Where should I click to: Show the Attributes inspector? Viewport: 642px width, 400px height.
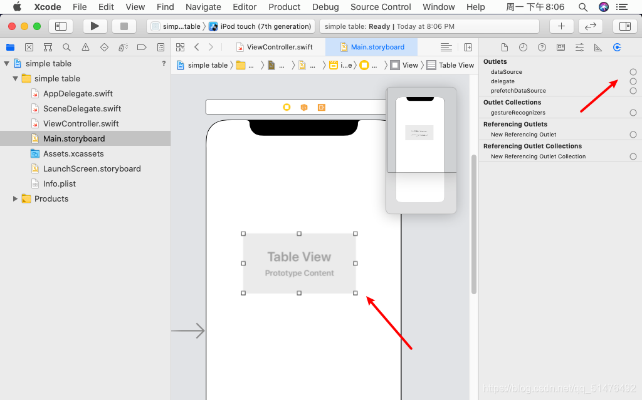pyautogui.click(x=579, y=48)
